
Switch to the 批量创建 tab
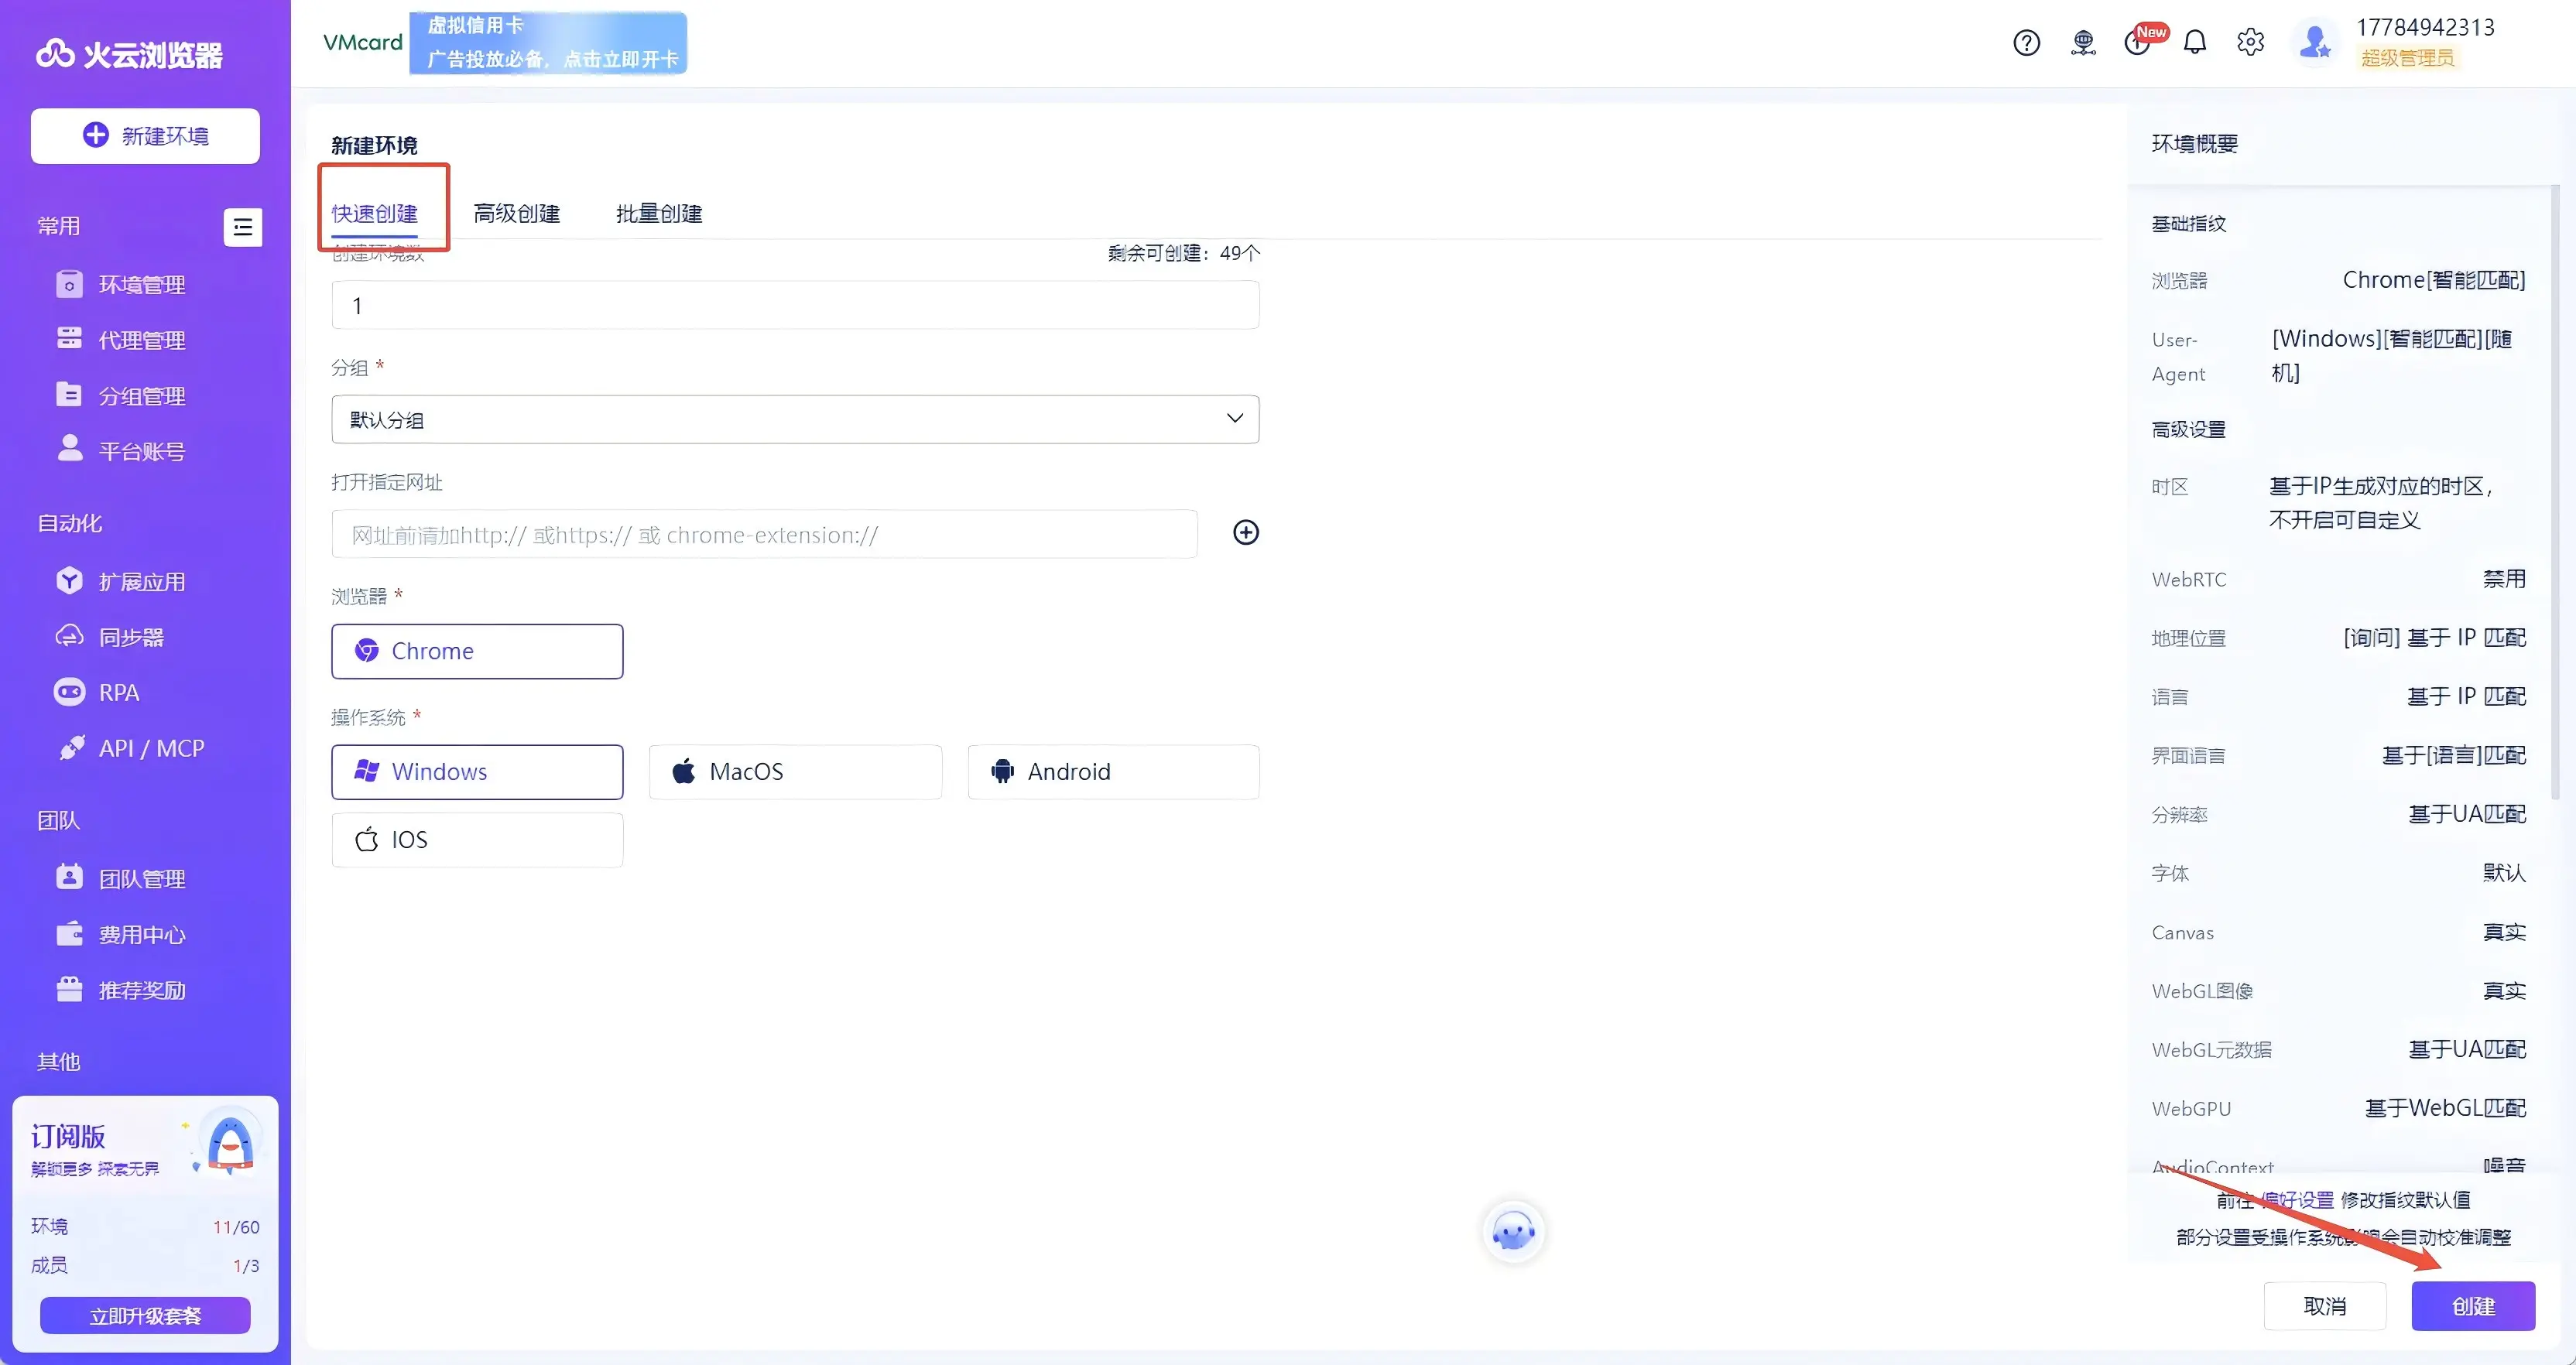(659, 213)
